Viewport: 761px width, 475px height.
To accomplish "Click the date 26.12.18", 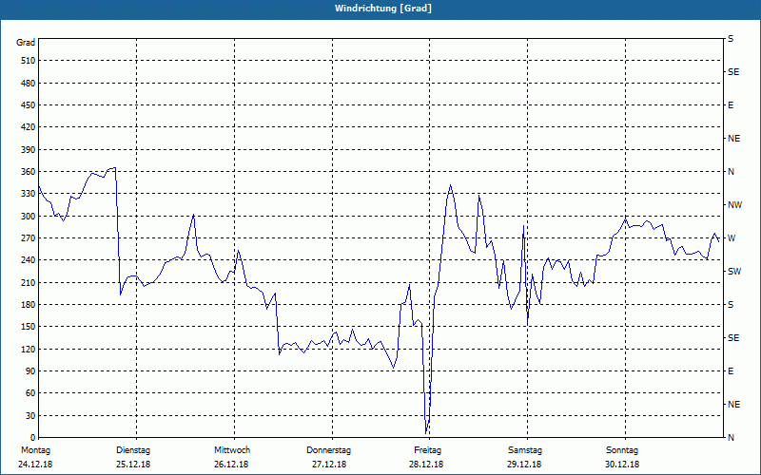I will click(231, 465).
